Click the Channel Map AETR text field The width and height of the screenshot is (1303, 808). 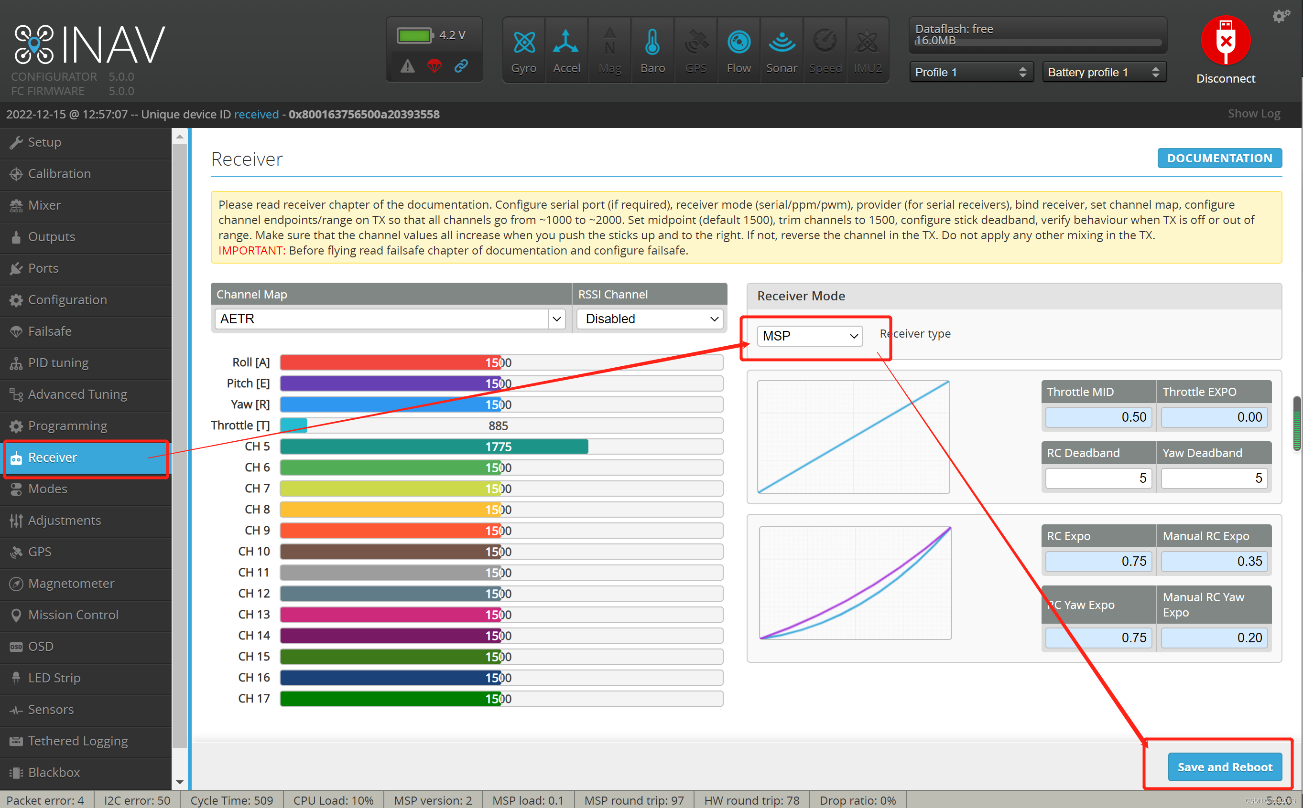(x=381, y=319)
